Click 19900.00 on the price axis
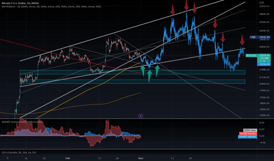 [264, 90]
